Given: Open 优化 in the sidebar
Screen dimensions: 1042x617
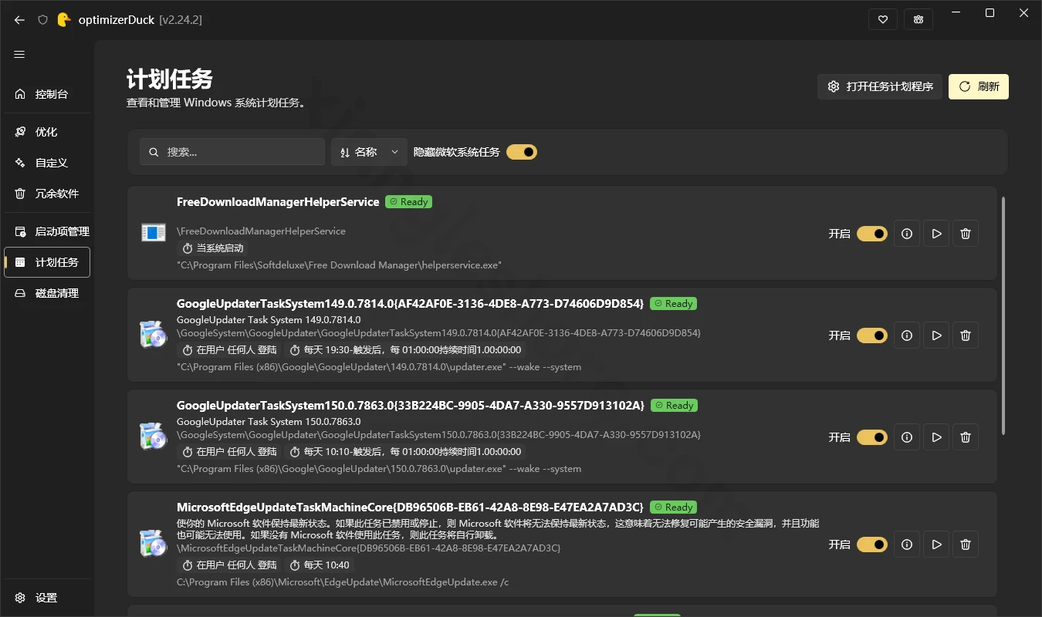Looking at the screenshot, I should [47, 132].
